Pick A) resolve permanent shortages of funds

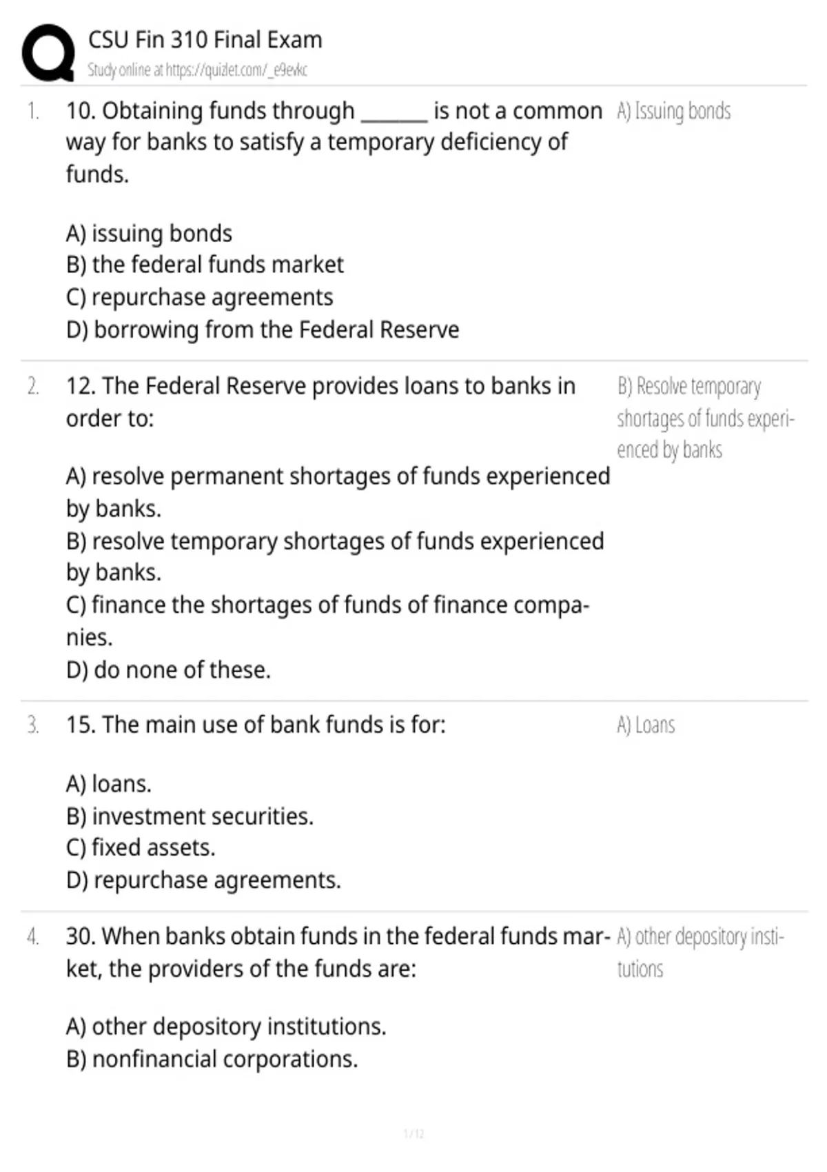point(338,492)
